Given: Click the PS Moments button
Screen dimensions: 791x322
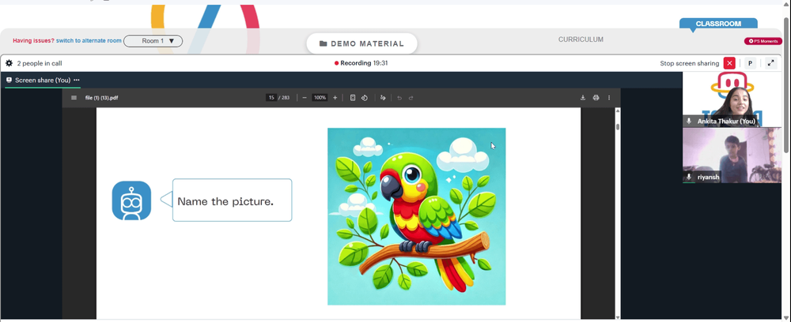Looking at the screenshot, I should click(x=763, y=41).
